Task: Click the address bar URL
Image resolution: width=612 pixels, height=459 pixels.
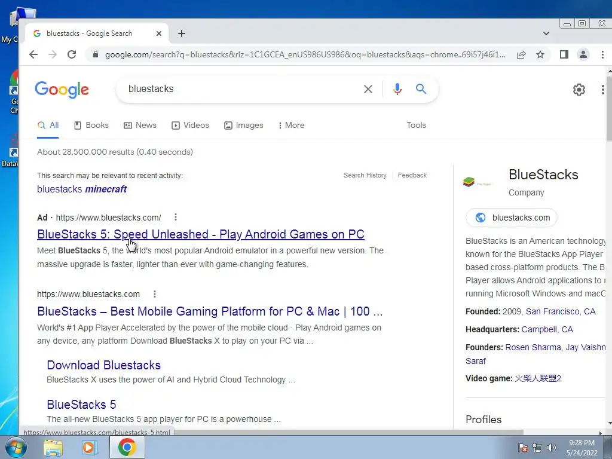Action: 304,54
